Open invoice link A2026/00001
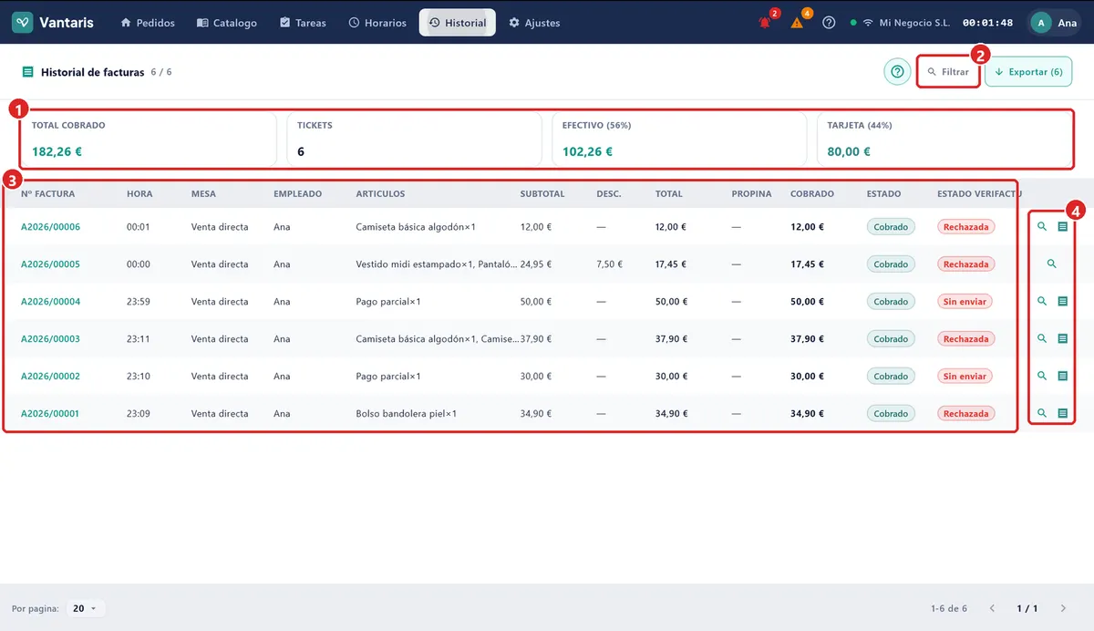 [x=50, y=413]
